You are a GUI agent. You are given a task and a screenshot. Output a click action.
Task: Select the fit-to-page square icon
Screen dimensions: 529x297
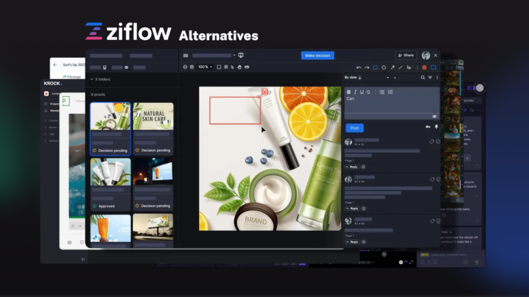tap(219, 67)
